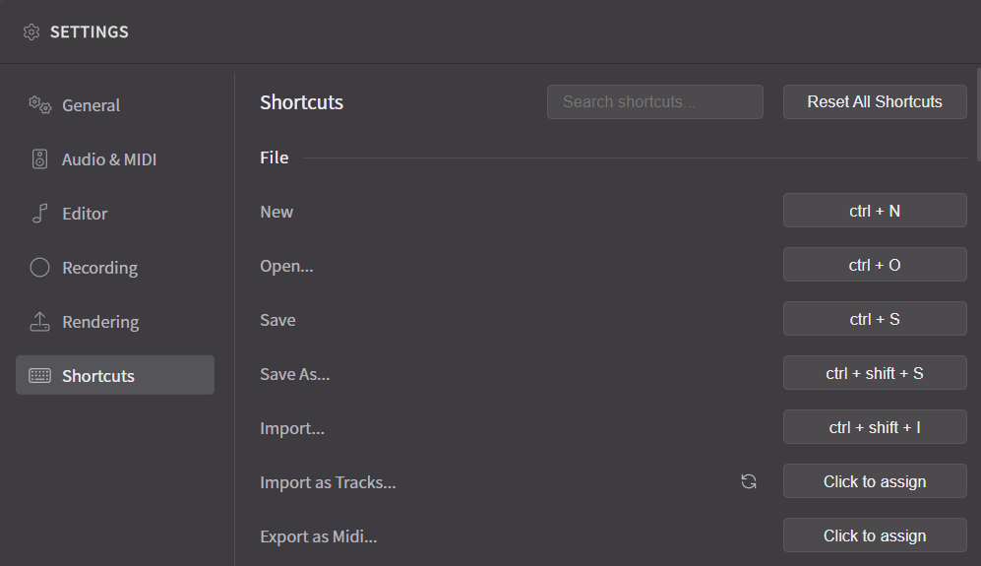Viewport: 981px width, 566px height.
Task: Click the "Open..." row label
Action: (x=286, y=266)
